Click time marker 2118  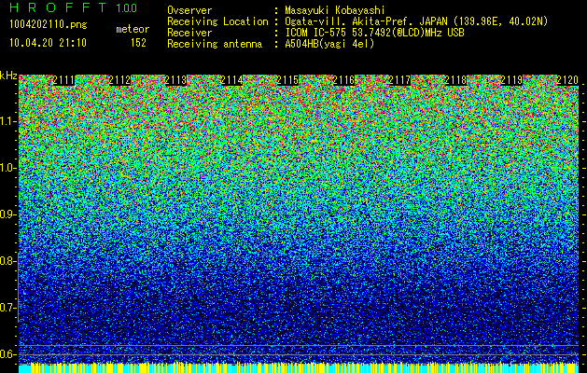(x=455, y=80)
